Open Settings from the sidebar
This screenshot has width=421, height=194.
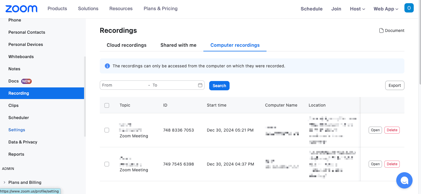click(x=17, y=130)
